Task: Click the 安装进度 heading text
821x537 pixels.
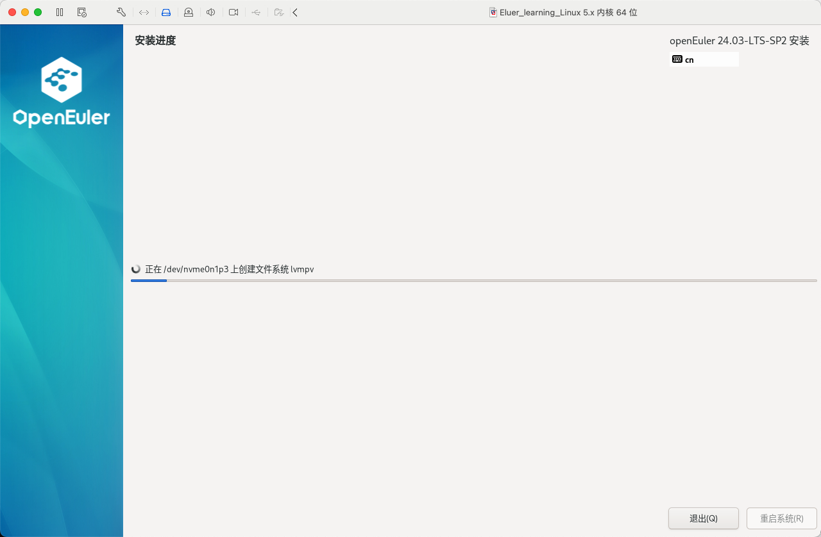Action: point(155,41)
